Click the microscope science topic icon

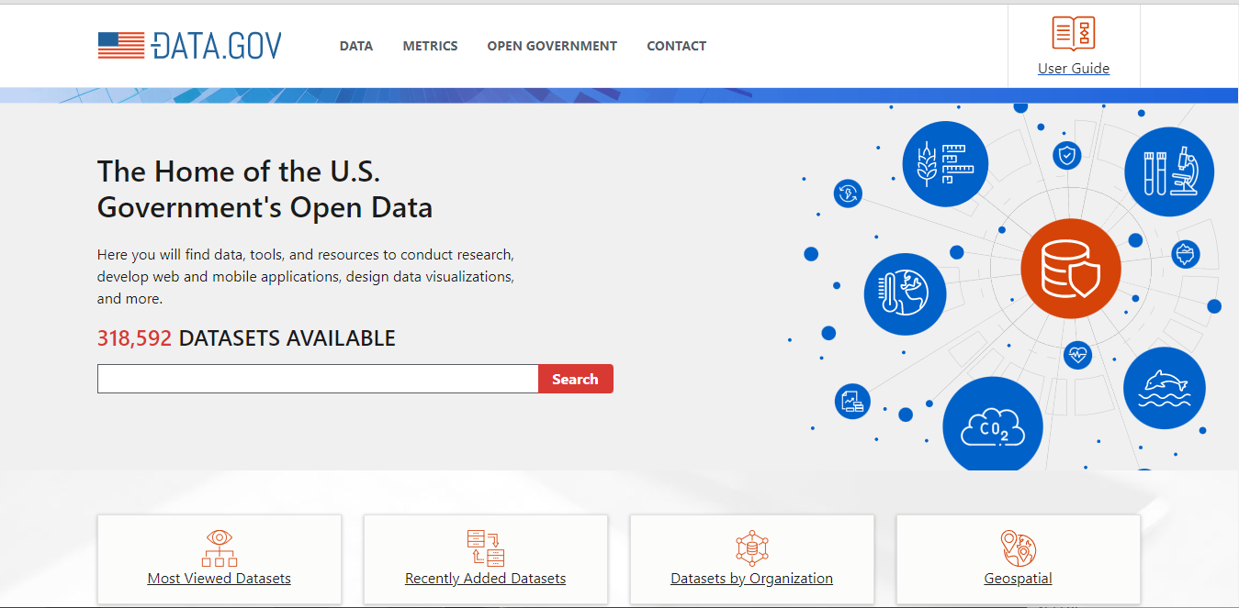tap(1169, 171)
